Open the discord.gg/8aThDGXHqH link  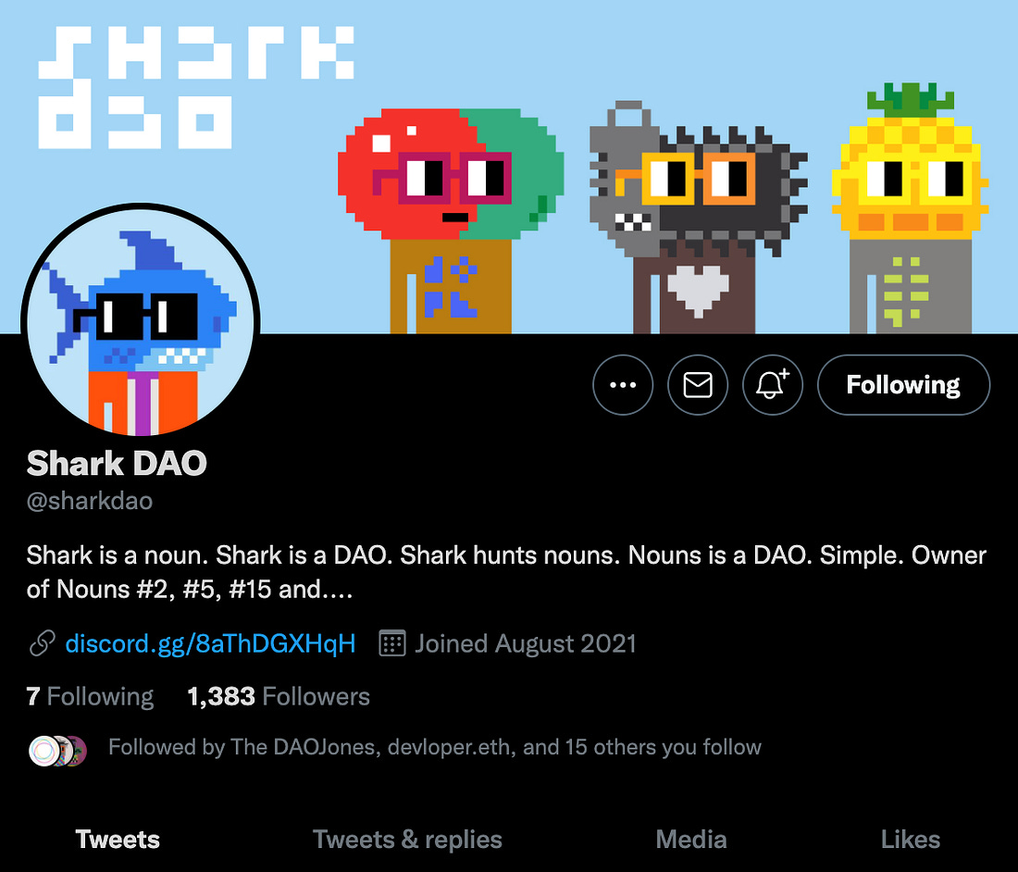coord(210,643)
